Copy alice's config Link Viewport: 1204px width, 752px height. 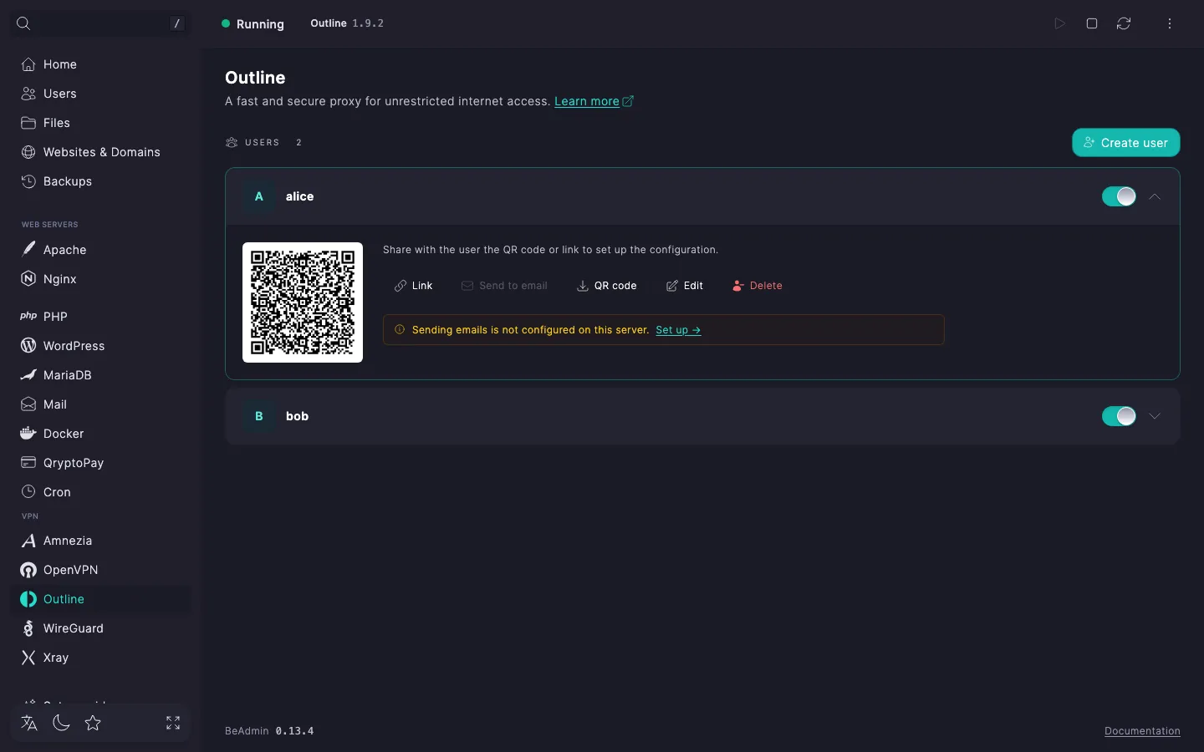(414, 286)
